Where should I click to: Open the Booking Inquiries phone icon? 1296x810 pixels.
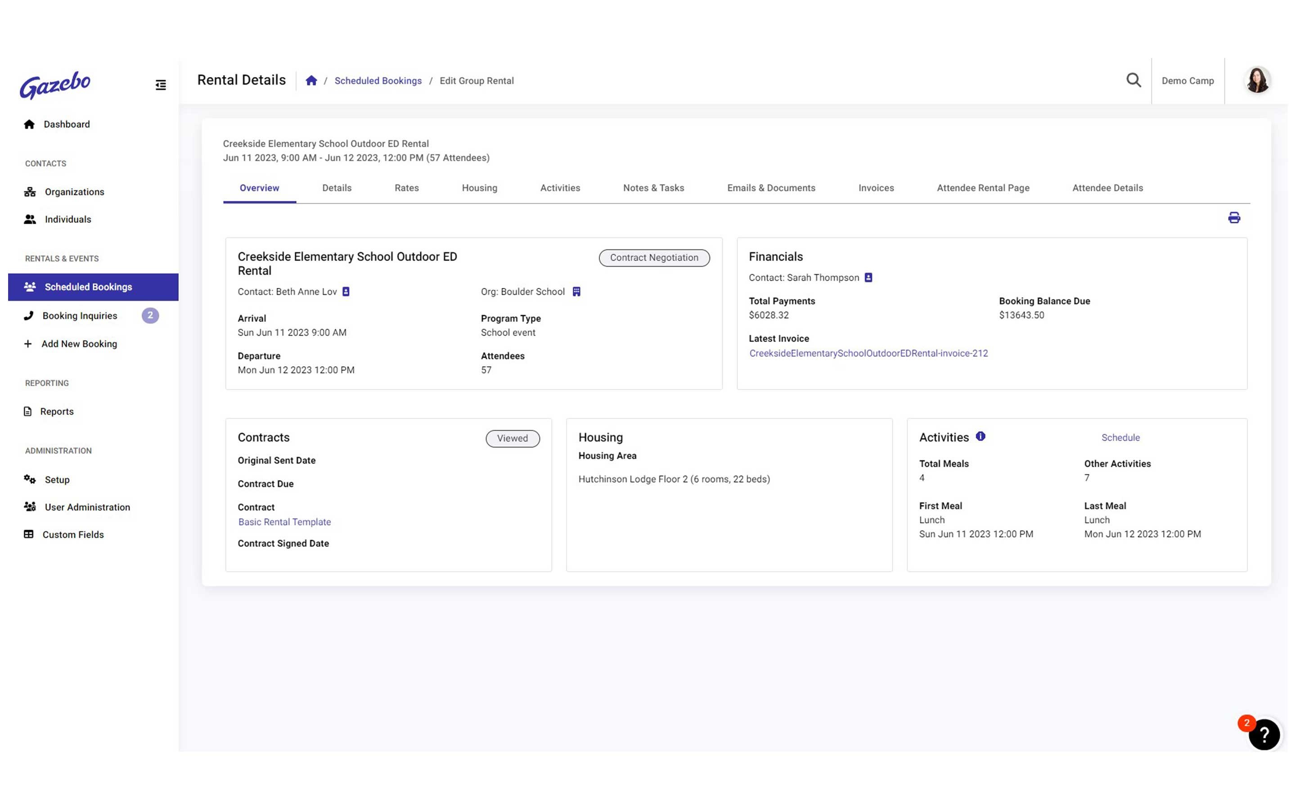pos(29,315)
